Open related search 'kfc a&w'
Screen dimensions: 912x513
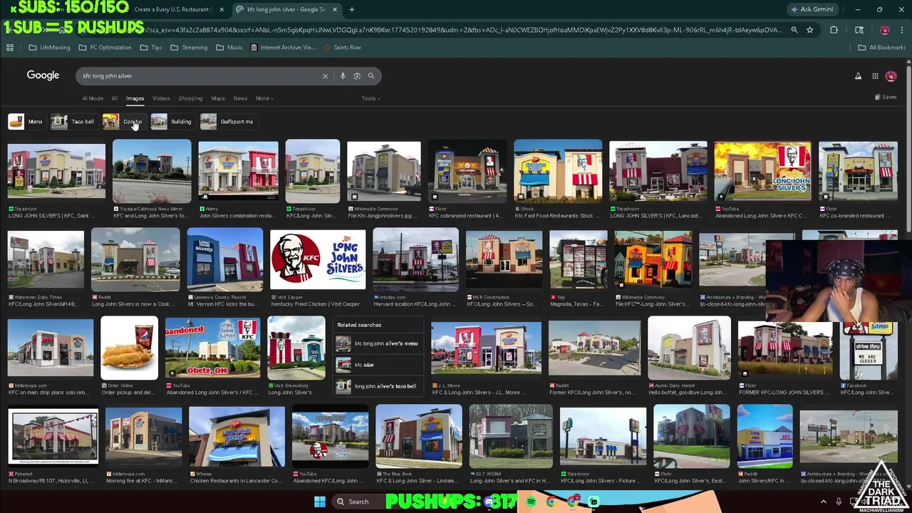377,365
